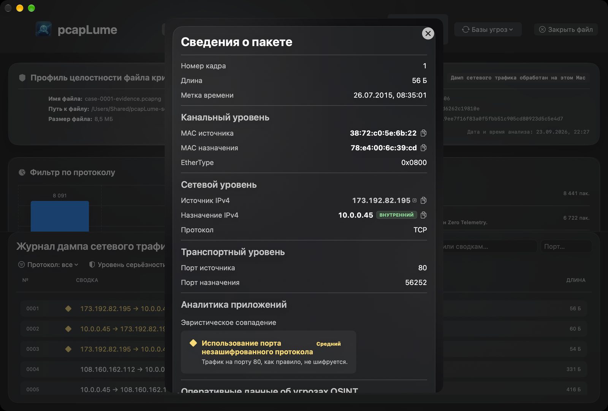Click the ВНУТРЕННИЙ badge next to 10.0.0.45
Image resolution: width=608 pixels, height=411 pixels.
pyautogui.click(x=396, y=215)
